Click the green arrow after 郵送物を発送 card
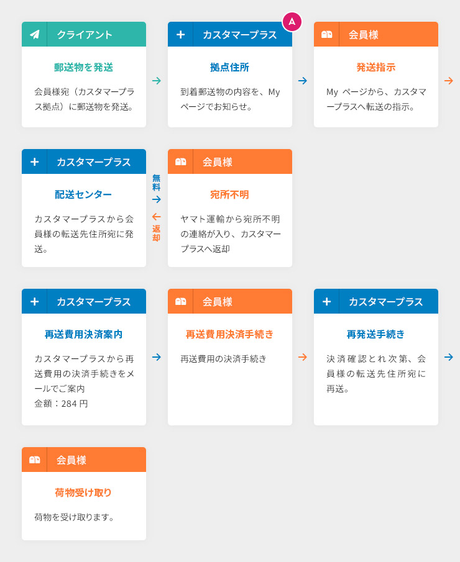The height and width of the screenshot is (562, 460). tap(157, 81)
